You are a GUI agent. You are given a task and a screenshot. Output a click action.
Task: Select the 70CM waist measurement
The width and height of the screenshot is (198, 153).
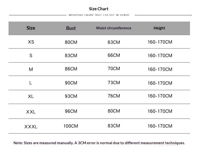tap(114, 68)
